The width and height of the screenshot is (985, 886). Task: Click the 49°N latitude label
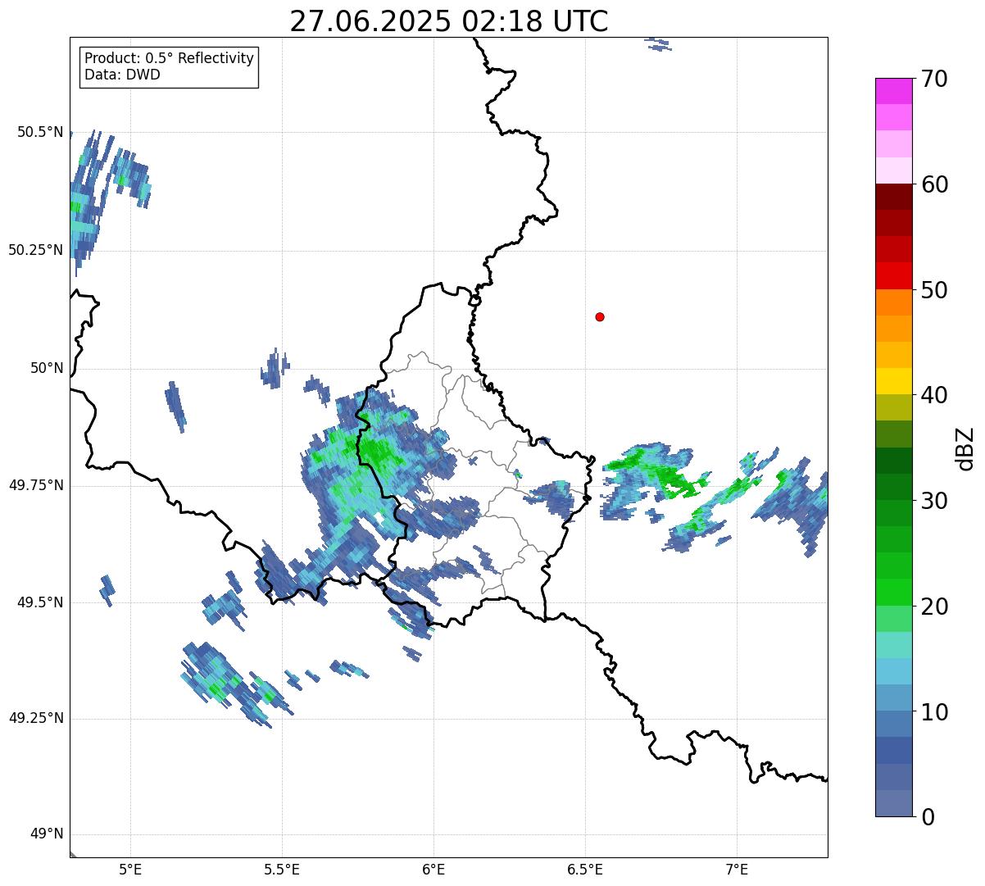click(47, 834)
